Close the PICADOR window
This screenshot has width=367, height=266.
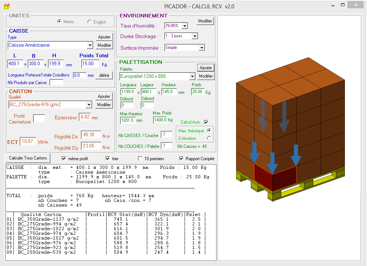[x=355, y=5]
